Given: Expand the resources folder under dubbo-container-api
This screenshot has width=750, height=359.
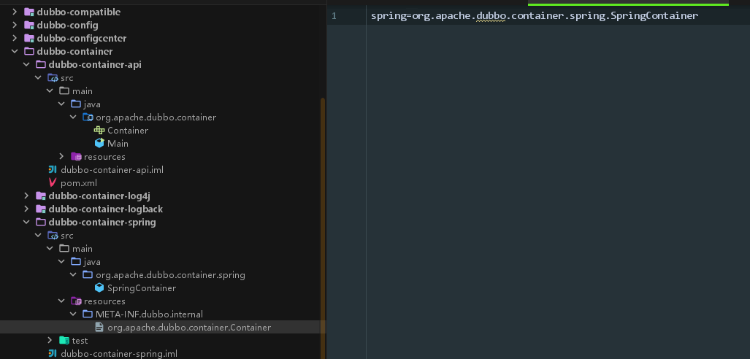Looking at the screenshot, I should coord(62,157).
